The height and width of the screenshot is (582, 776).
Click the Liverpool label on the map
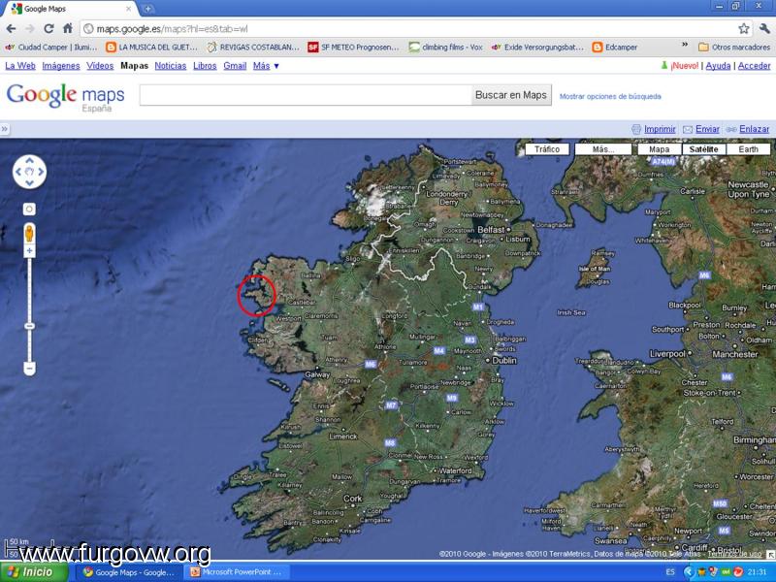tap(667, 353)
